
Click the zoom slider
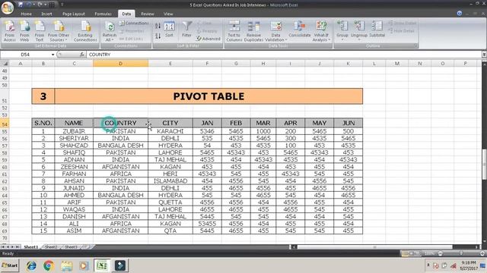[461, 253]
